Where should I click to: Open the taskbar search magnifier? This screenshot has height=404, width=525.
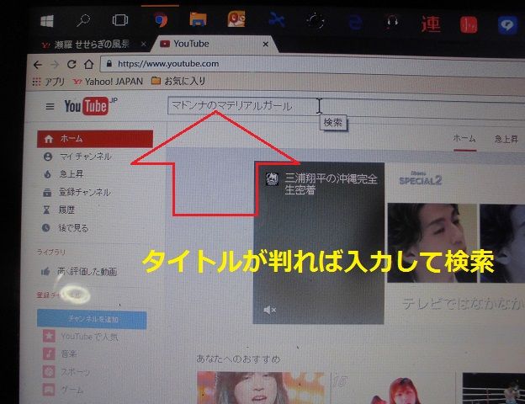(x=83, y=21)
